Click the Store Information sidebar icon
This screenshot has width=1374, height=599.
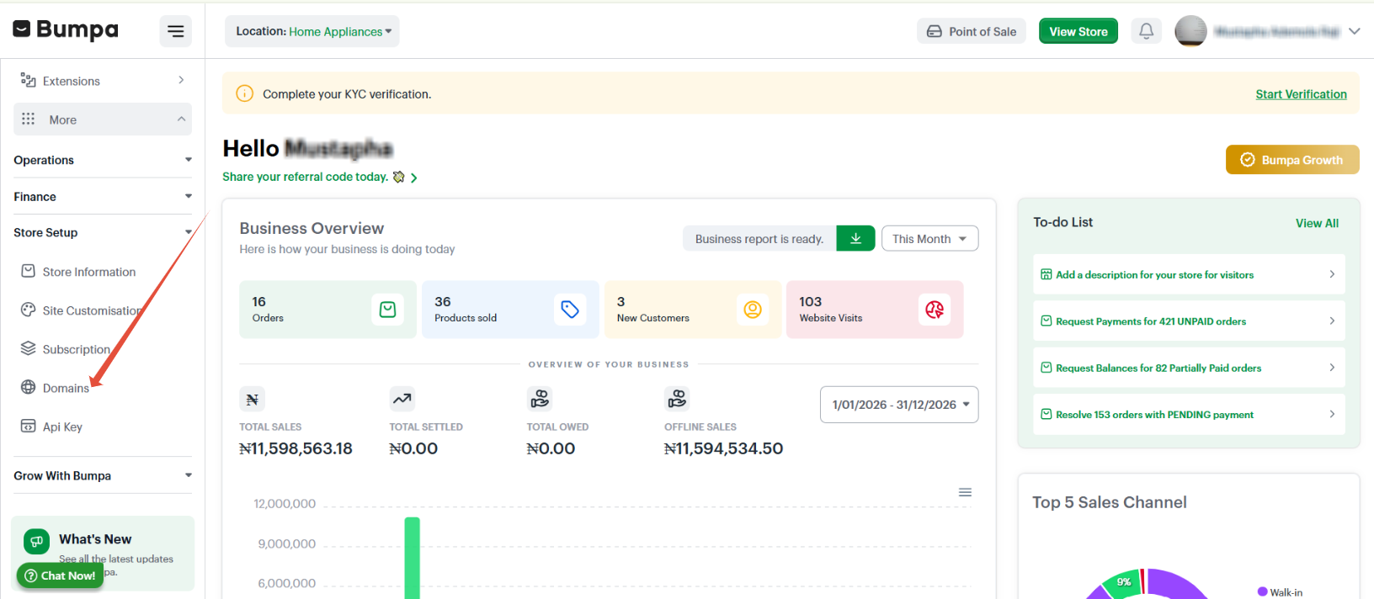29,271
